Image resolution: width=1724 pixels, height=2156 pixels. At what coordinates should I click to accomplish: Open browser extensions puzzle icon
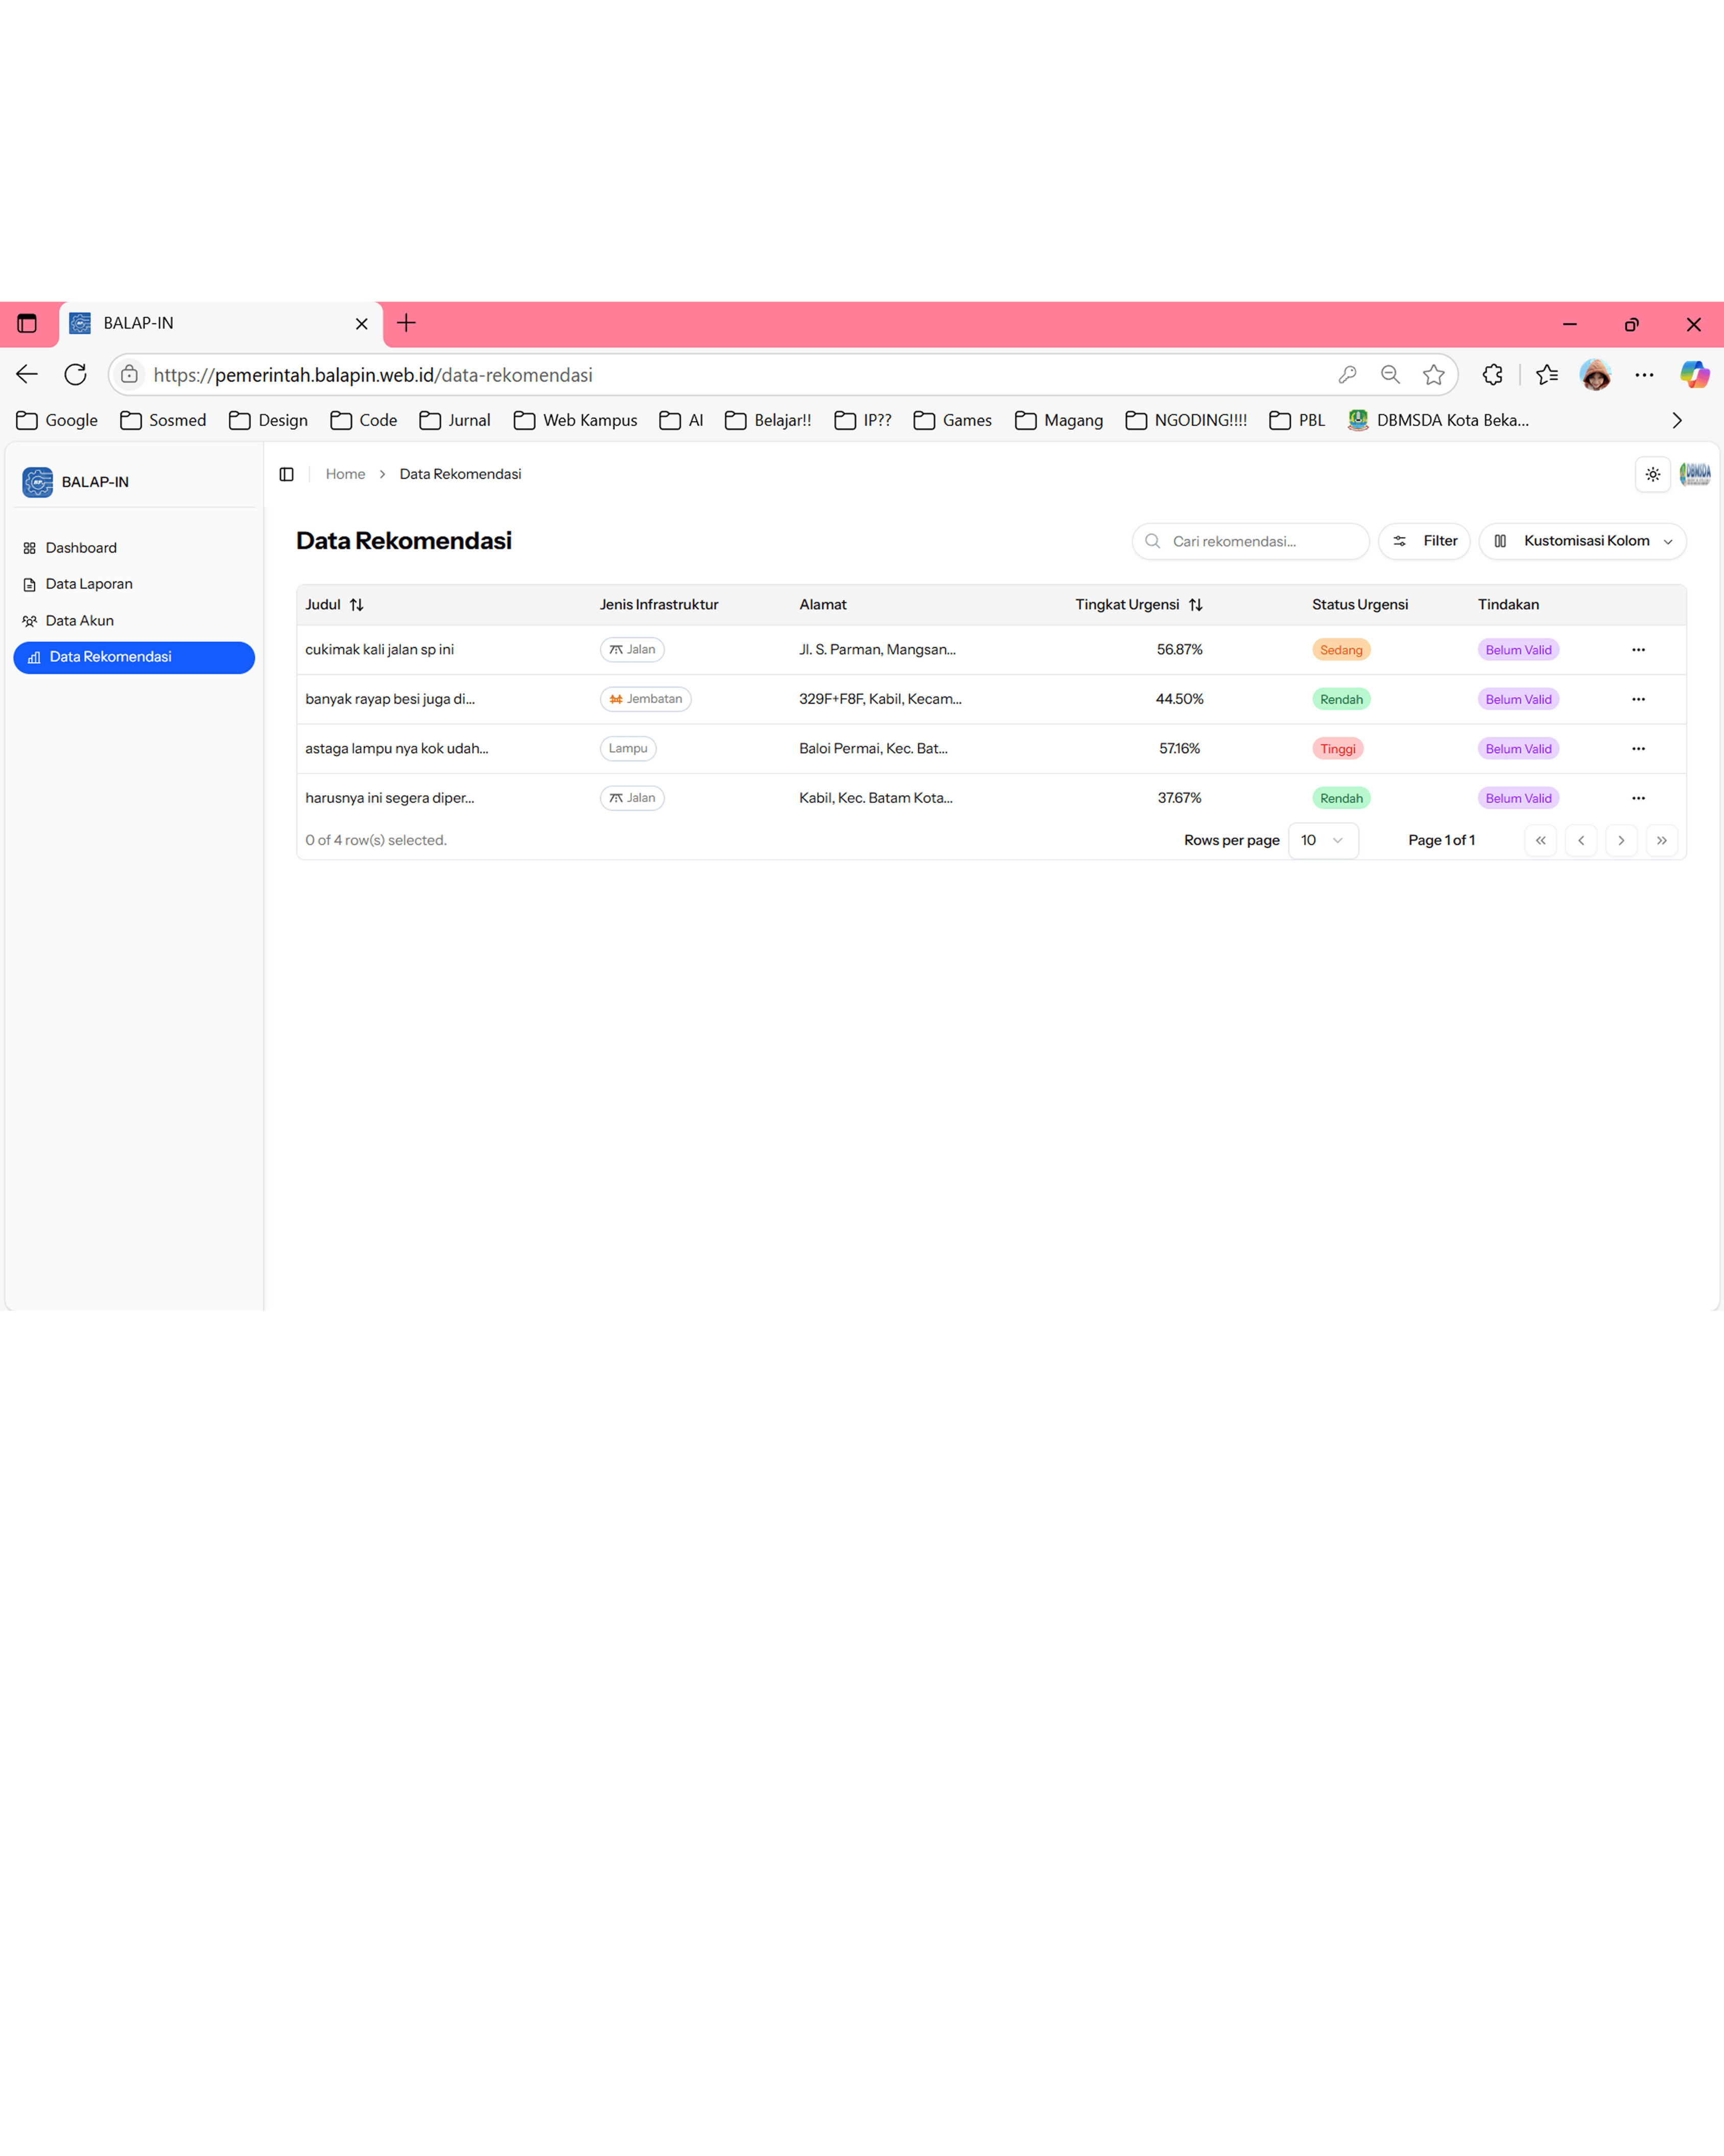[1492, 375]
